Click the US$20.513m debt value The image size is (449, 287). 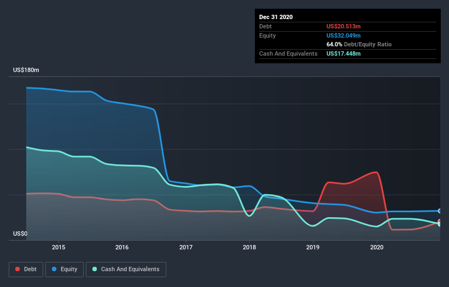[343, 26]
